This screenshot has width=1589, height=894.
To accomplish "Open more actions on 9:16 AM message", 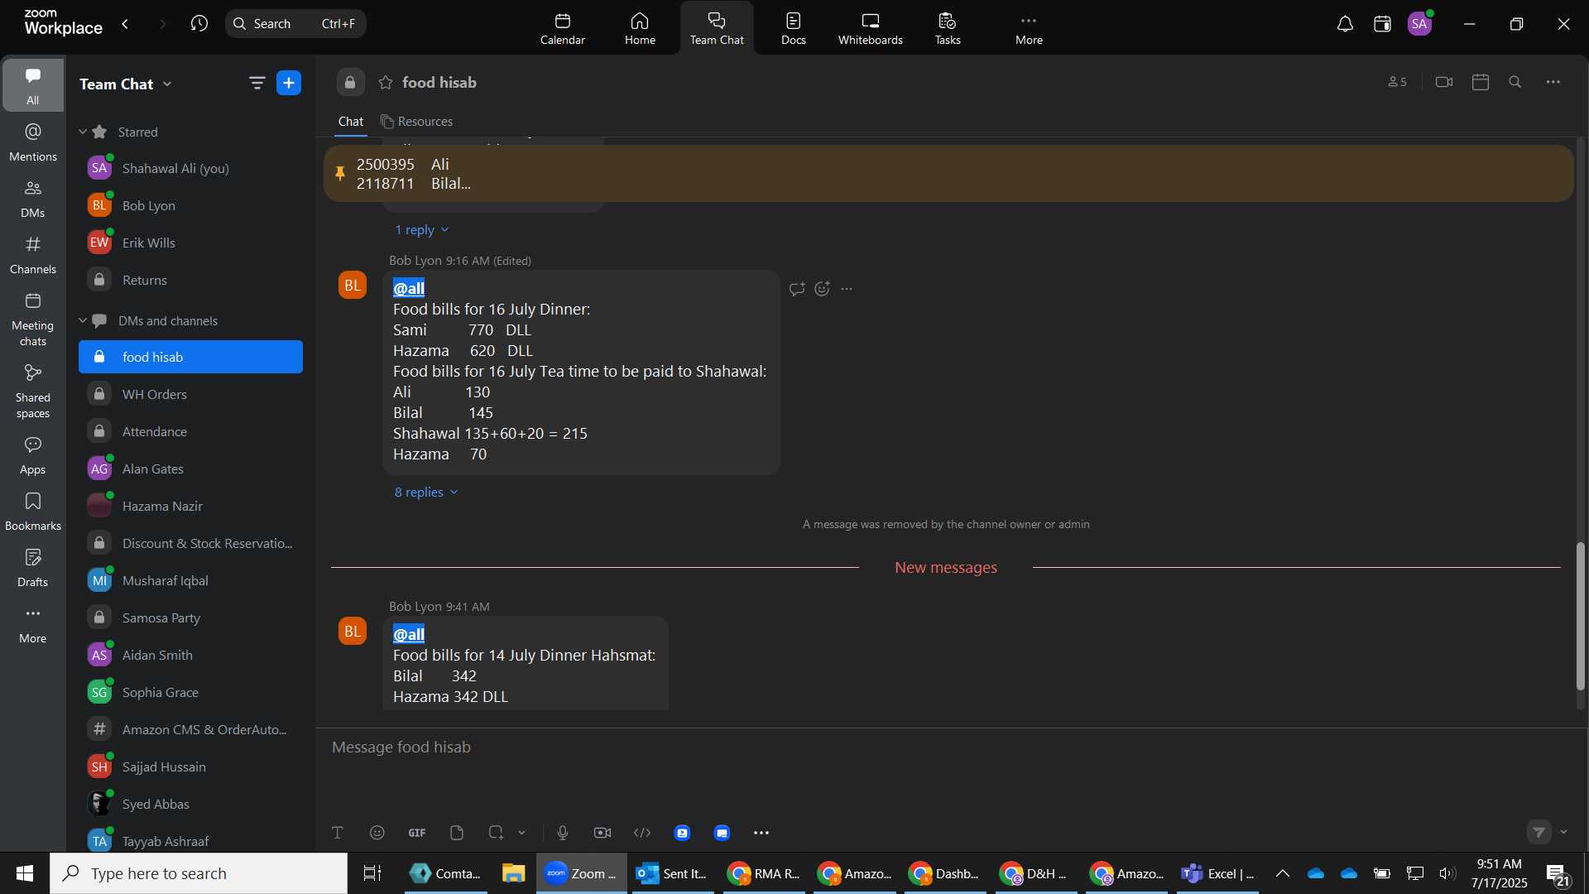I will 847,289.
